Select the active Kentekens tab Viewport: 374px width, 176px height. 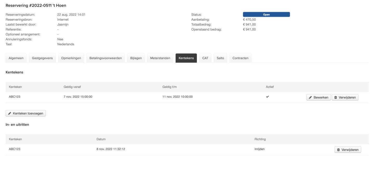[x=186, y=58]
